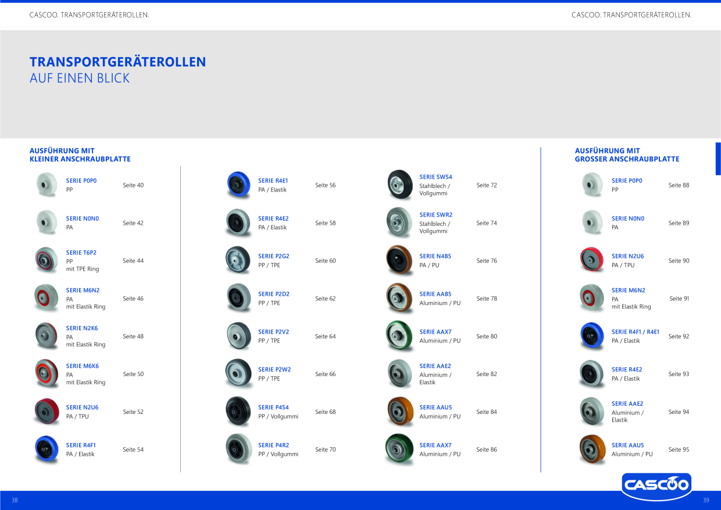Open the AAE2 wheel image beside Seite 82
Screen dimensions: 721x510
click(400, 374)
